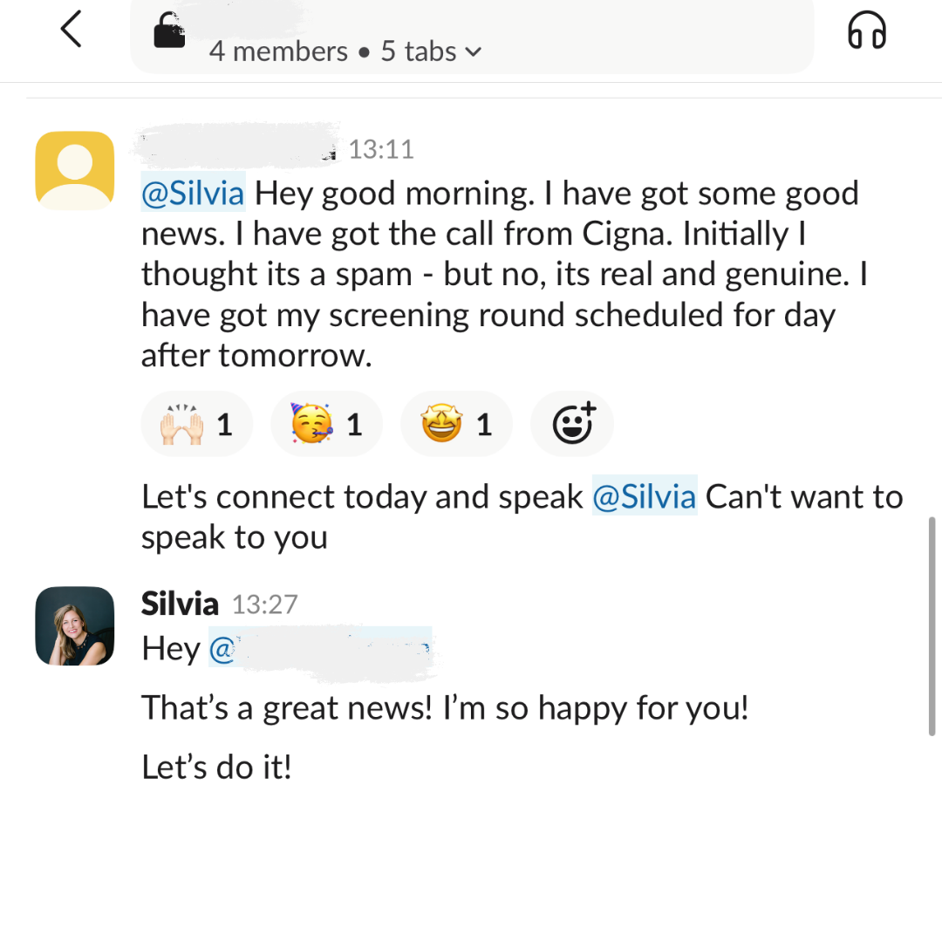942x942 pixels.
Task: Open the add reaction emoji picker
Action: click(x=572, y=424)
